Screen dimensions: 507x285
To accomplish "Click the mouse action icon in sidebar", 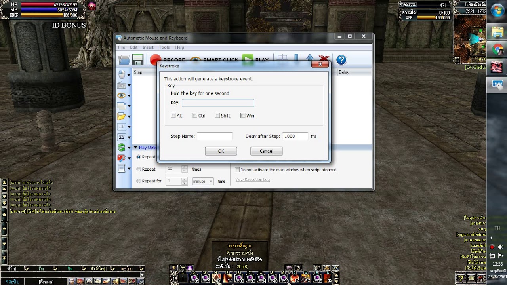I will point(122,74).
